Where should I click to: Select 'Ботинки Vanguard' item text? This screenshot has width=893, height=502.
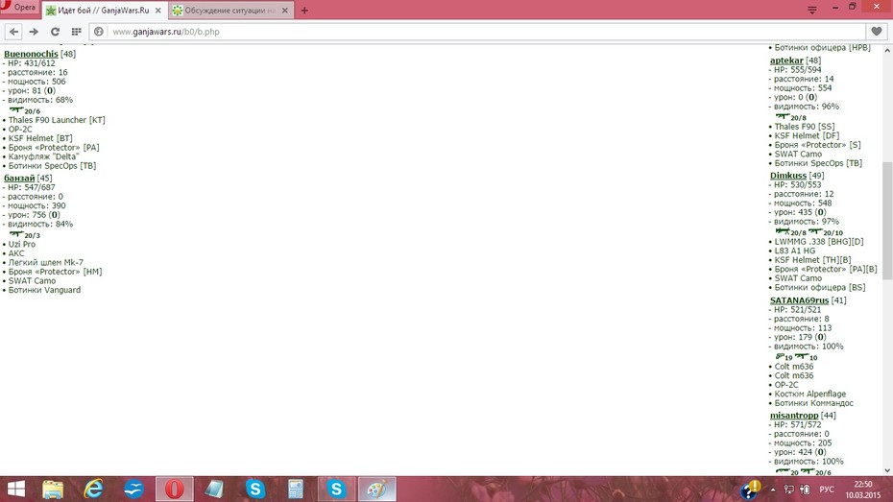click(x=44, y=290)
